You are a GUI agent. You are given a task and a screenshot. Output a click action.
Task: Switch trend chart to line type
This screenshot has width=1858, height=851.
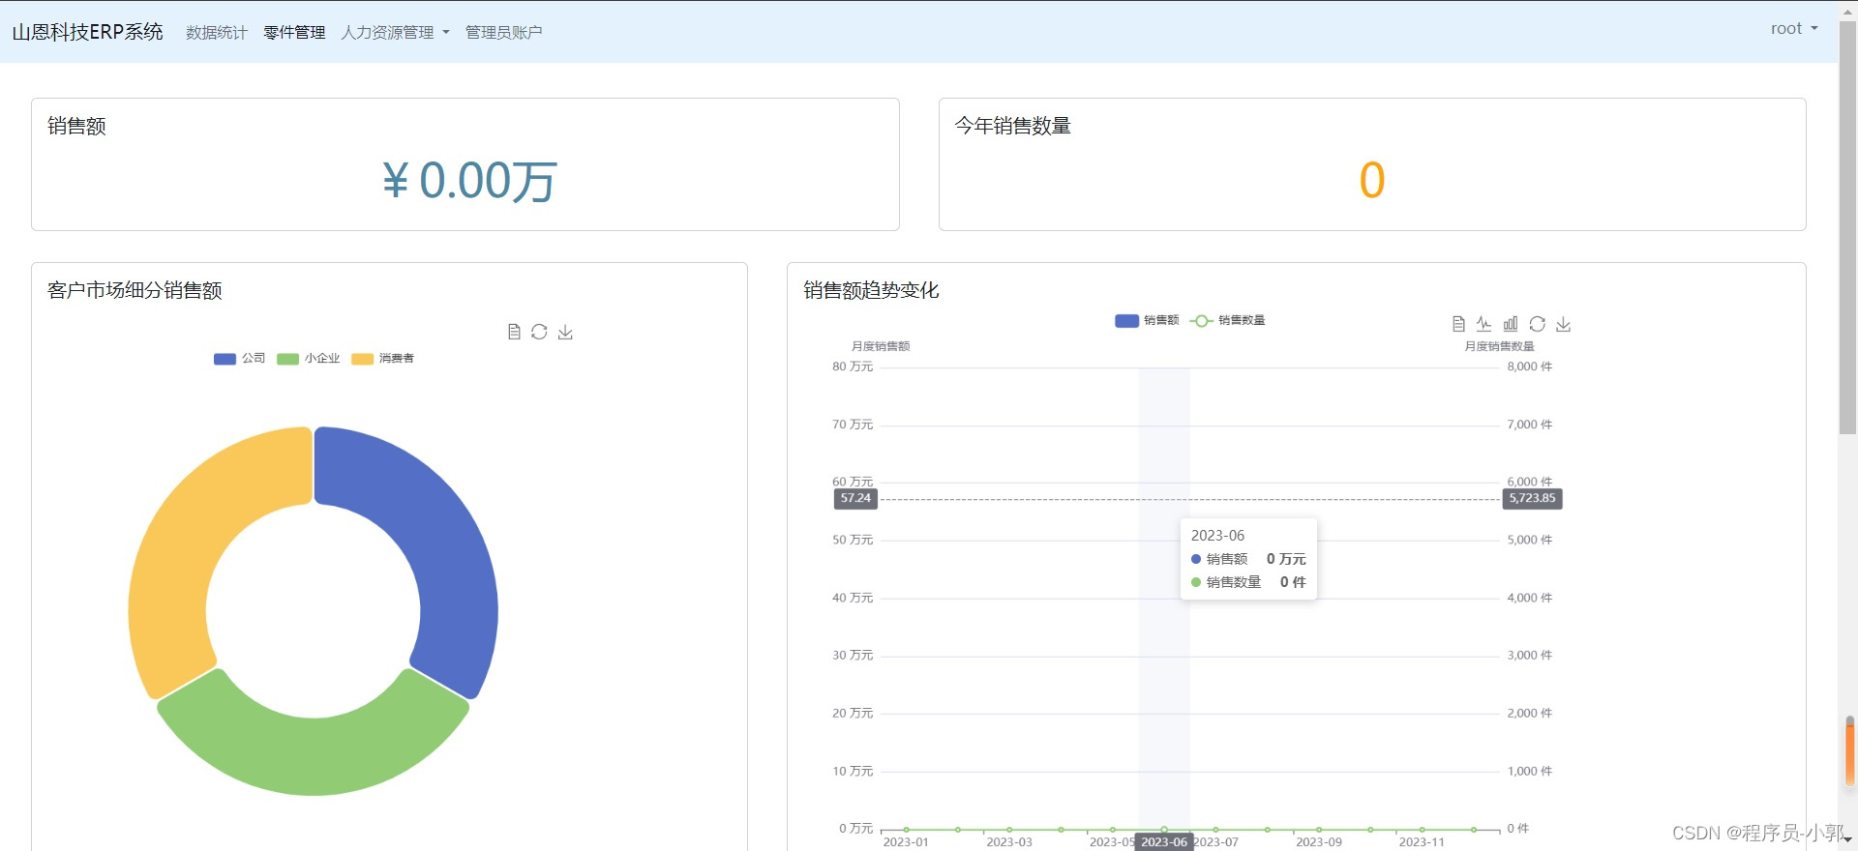pos(1483,324)
